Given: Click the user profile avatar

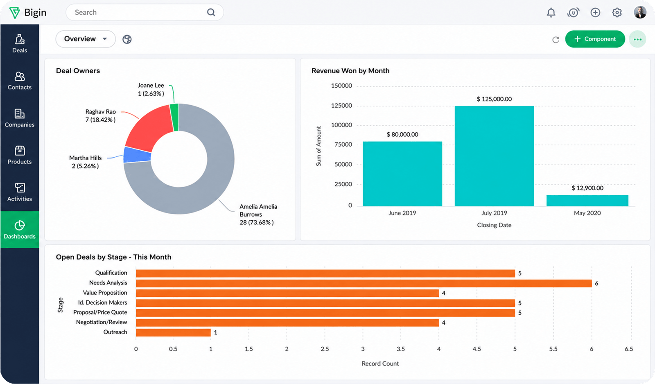Looking at the screenshot, I should 640,12.
